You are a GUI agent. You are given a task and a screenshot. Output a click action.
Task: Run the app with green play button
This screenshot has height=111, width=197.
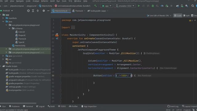pyautogui.click(x=139, y=6)
